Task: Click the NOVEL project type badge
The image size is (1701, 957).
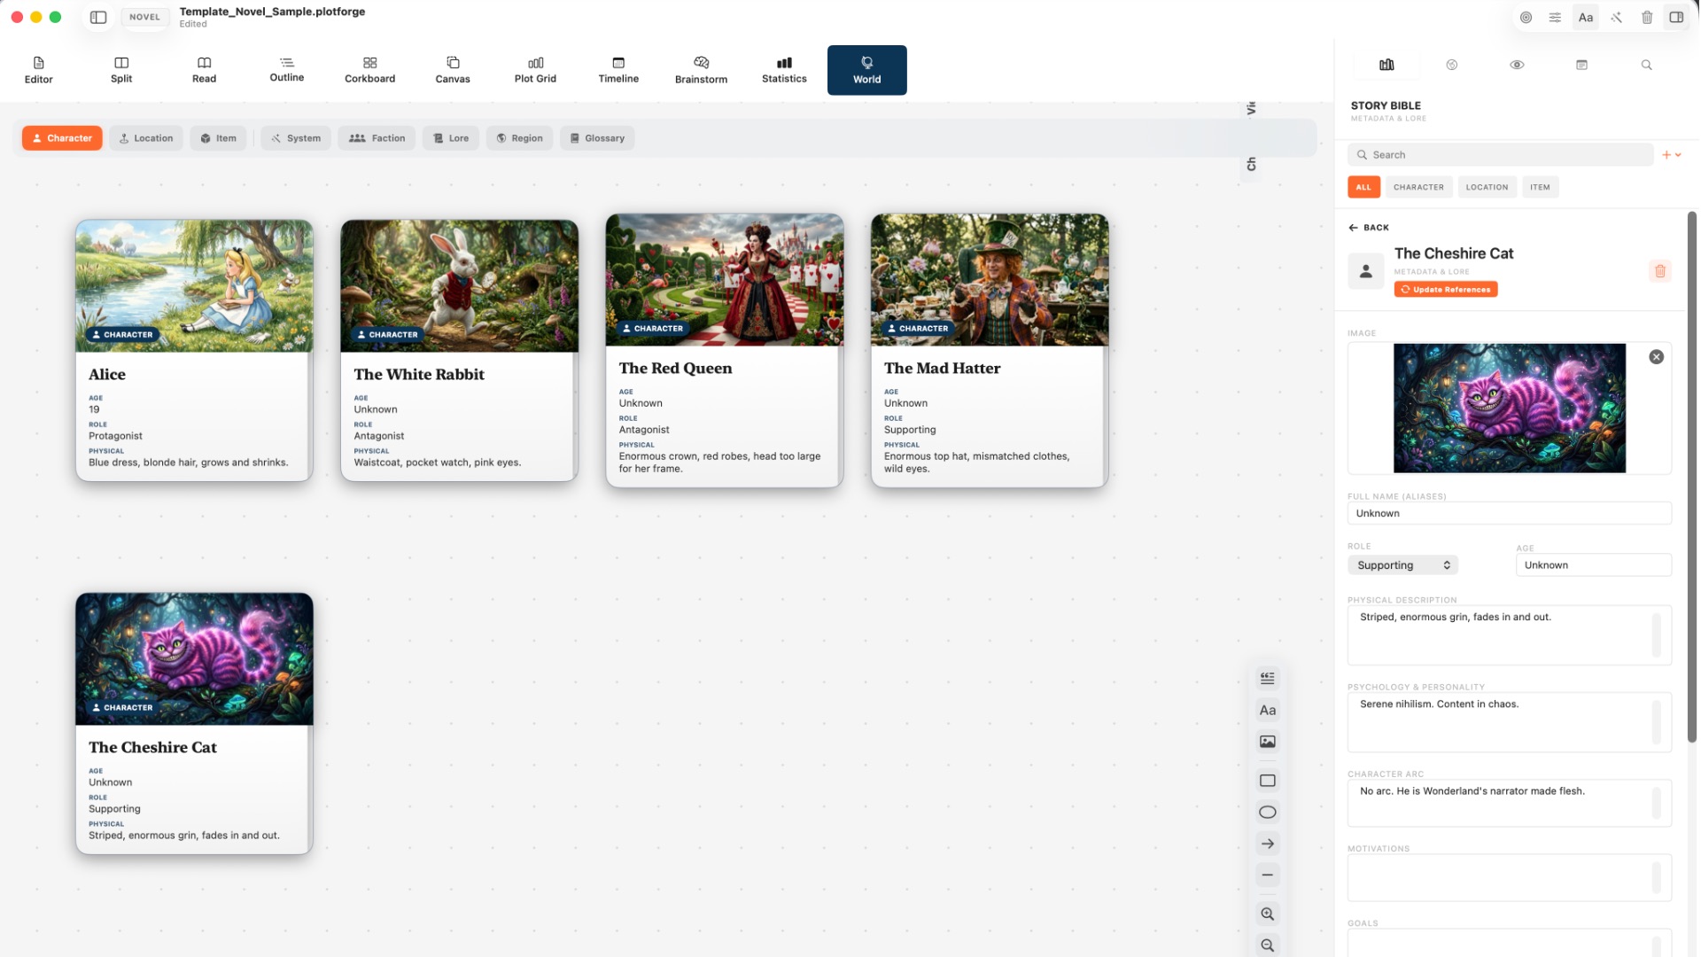Action: click(x=144, y=17)
